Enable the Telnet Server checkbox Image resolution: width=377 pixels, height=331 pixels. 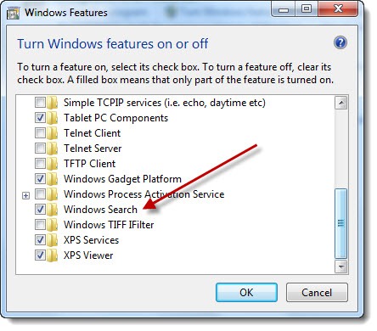click(x=40, y=149)
